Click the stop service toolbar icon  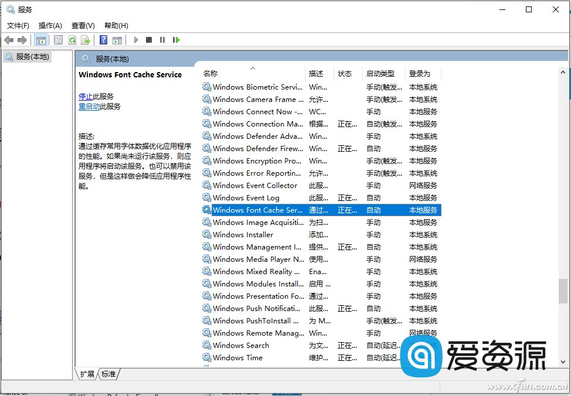click(149, 39)
